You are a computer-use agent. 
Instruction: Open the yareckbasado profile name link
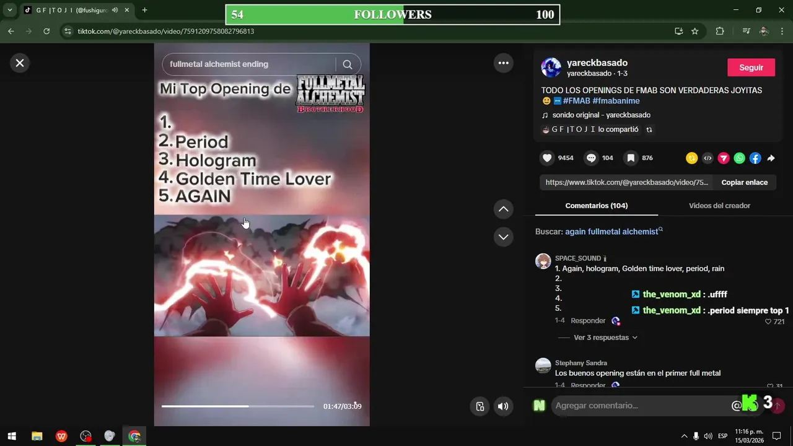[x=597, y=63]
